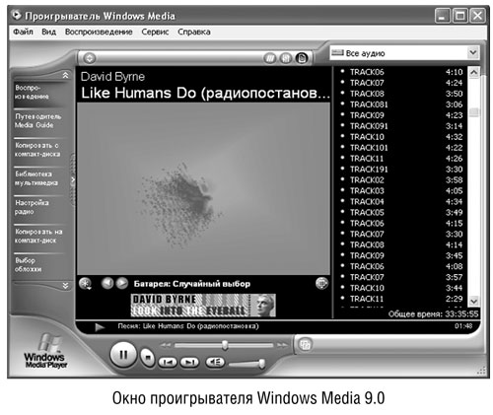Select previous visualization arrow
493x415 pixels.
point(107,283)
